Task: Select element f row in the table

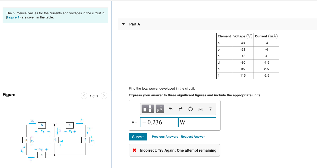Action: click(247, 75)
